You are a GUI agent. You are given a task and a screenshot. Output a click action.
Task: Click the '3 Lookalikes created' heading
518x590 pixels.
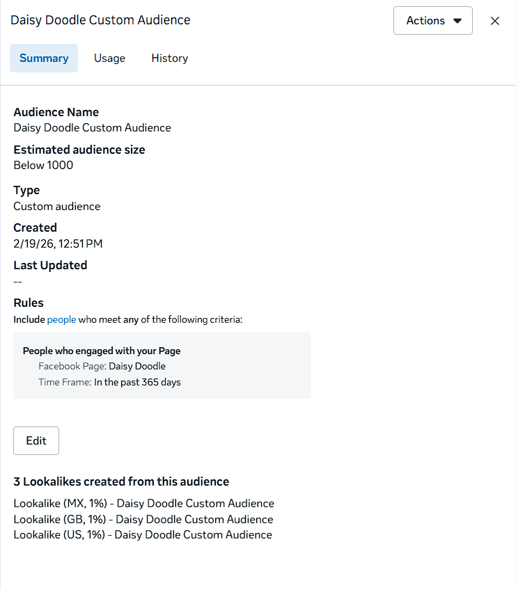pyautogui.click(x=121, y=481)
